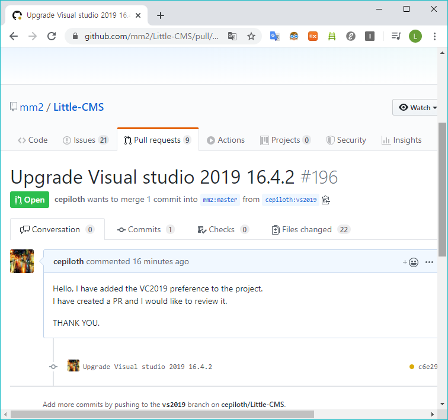Click the mm2:master branch label
Image resolution: width=448 pixels, height=420 pixels.
tap(220, 200)
